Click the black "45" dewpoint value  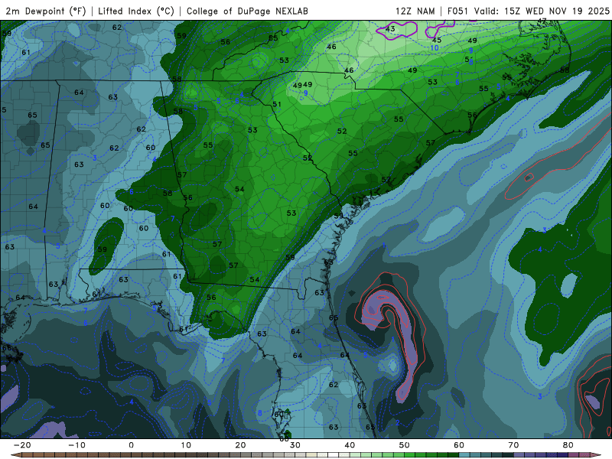pos(437,40)
